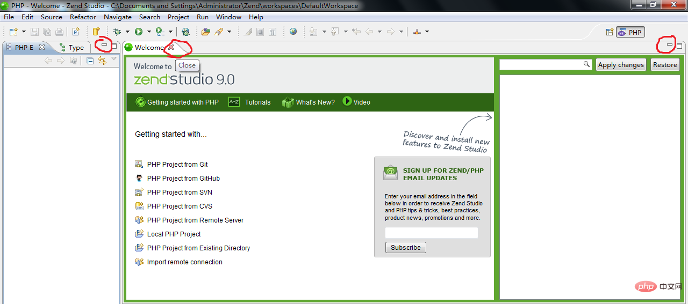Click explorer Up folder icon
The height and width of the screenshot is (304, 688).
[x=73, y=61]
